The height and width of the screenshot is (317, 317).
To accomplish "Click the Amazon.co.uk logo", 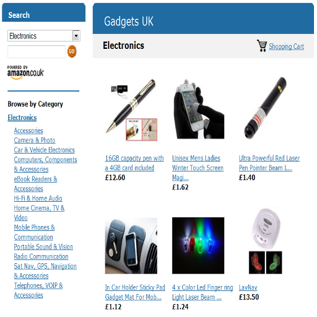I will click(x=25, y=72).
